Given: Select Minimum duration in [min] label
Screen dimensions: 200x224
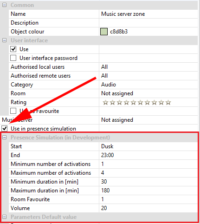Looking at the screenshot, I should (x=45, y=182).
